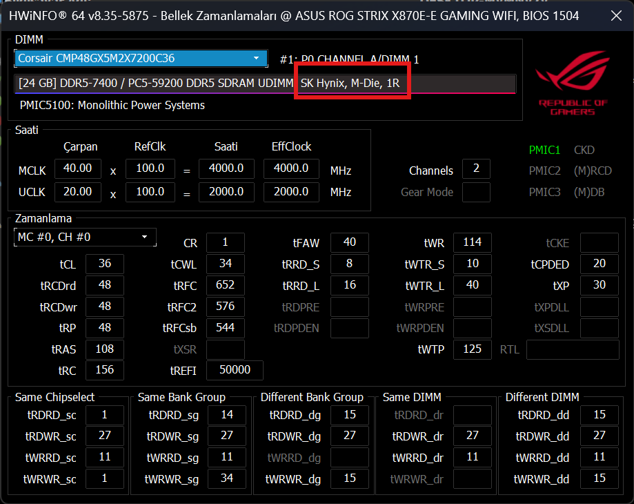The image size is (634, 504).
Task: Click the (M)DB indicator label
Action: point(588,192)
